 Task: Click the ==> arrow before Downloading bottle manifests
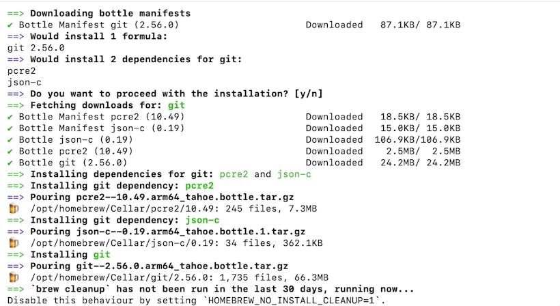16,14
